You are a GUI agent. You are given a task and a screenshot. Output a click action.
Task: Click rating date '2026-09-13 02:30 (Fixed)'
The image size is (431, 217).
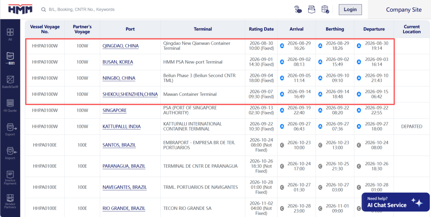click(x=261, y=110)
